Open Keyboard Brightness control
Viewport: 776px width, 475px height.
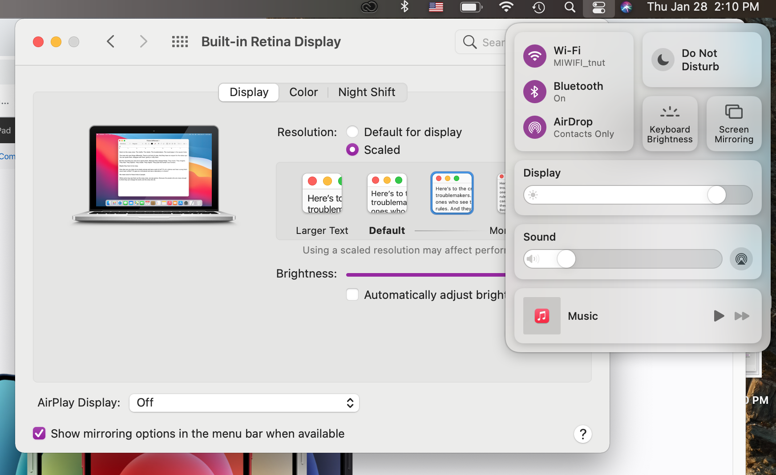click(x=670, y=124)
